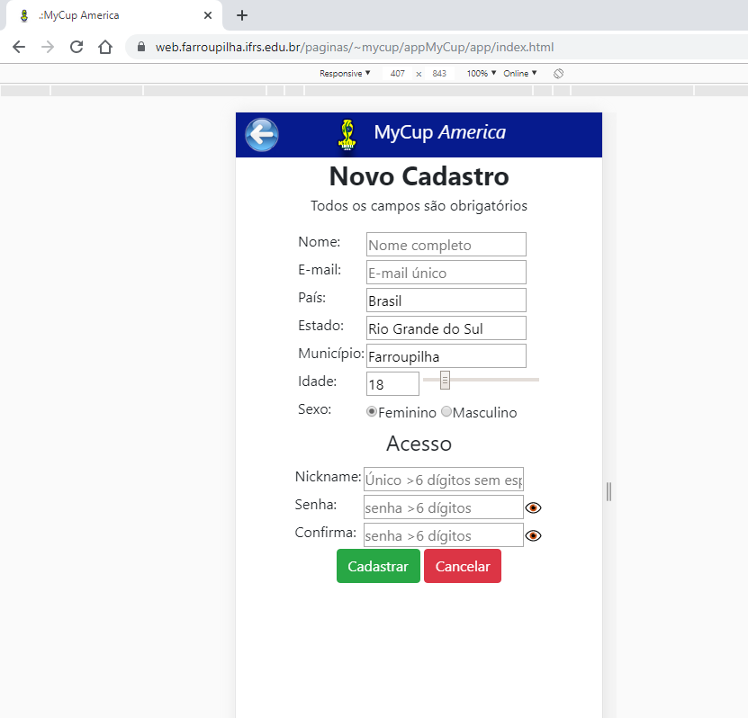Click the browser reload icon
This screenshot has width=748, height=718.
point(77,47)
